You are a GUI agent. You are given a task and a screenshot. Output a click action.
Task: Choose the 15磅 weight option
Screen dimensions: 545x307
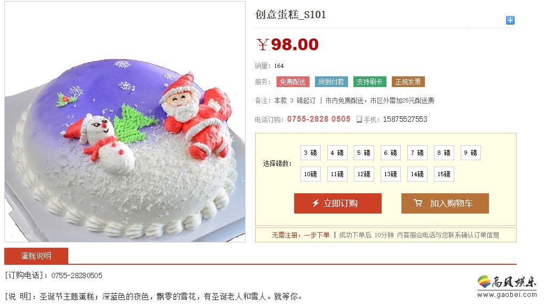point(444,174)
